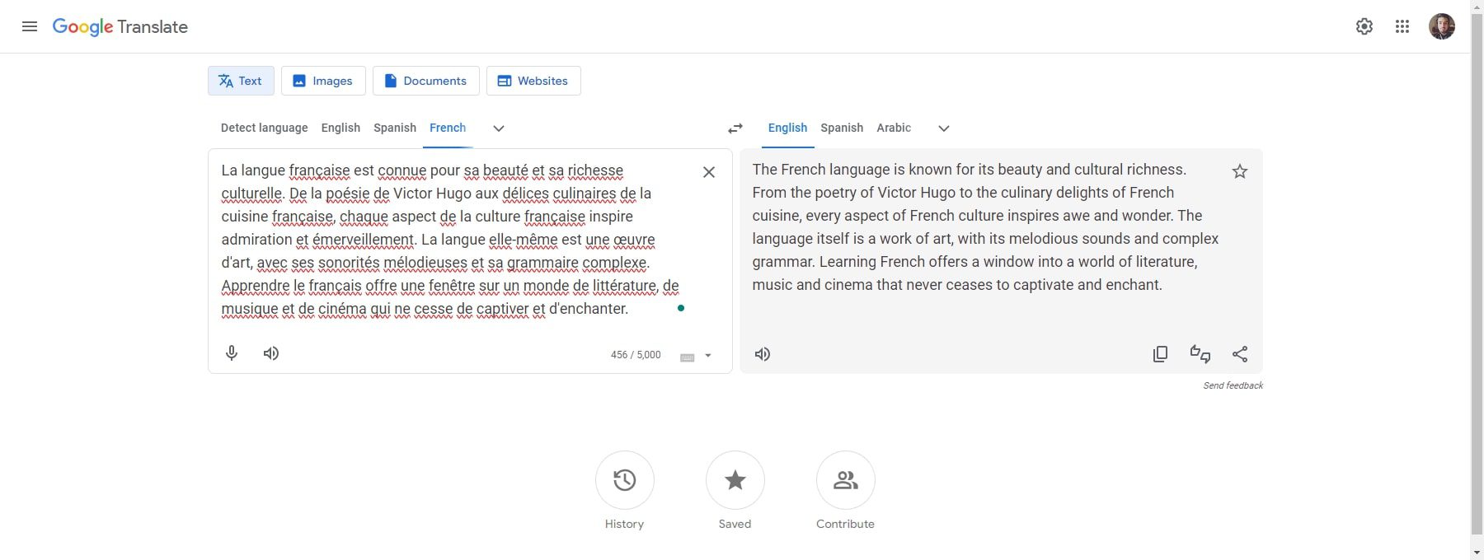Image resolution: width=1484 pixels, height=560 pixels.
Task: Select Spanish as the target language
Action: (x=841, y=128)
